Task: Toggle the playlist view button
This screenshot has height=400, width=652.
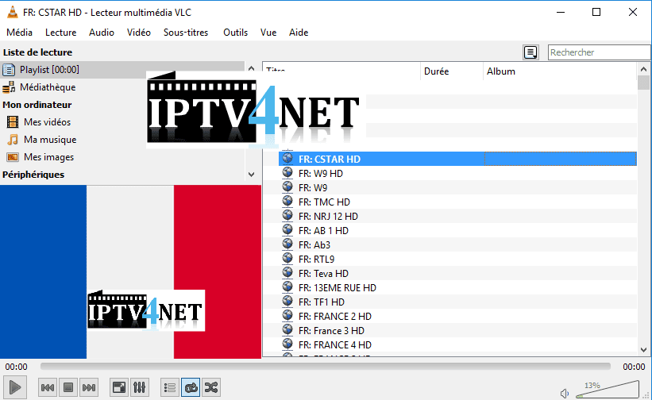Action: point(170,387)
